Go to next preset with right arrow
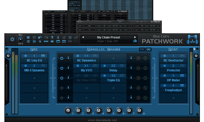The image size is (204, 122). coord(135,37)
